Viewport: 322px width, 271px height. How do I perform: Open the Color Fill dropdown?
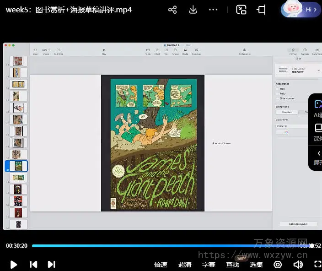pyautogui.click(x=293, y=126)
